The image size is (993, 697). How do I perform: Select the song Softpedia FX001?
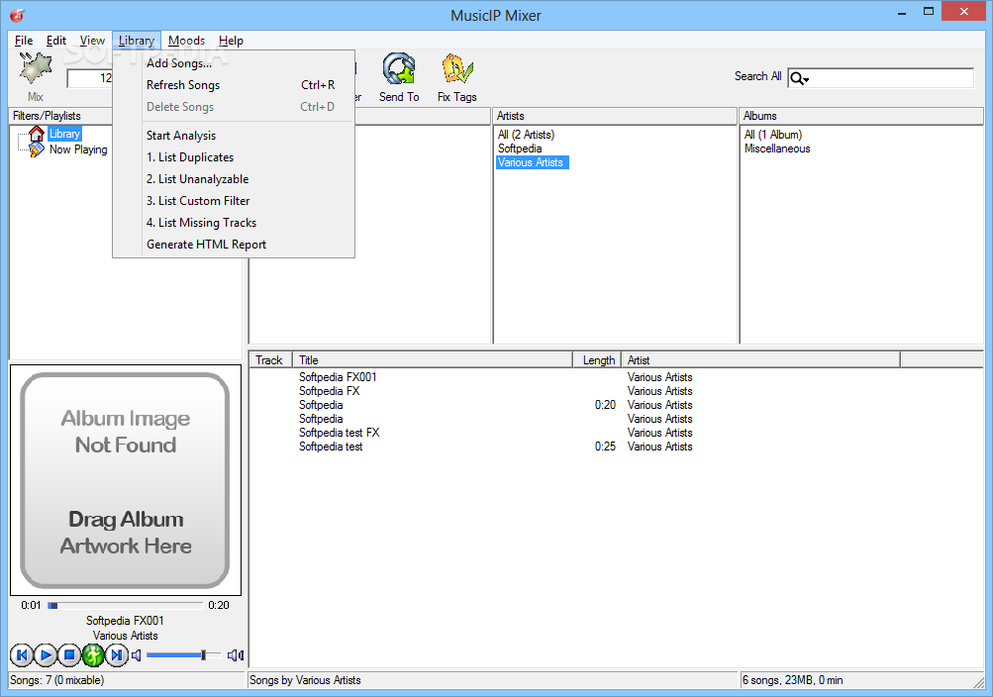(x=338, y=377)
